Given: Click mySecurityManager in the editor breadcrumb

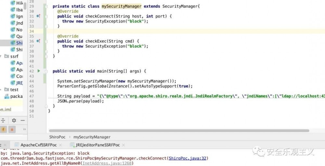Looking at the screenshot, I should point(92,137).
